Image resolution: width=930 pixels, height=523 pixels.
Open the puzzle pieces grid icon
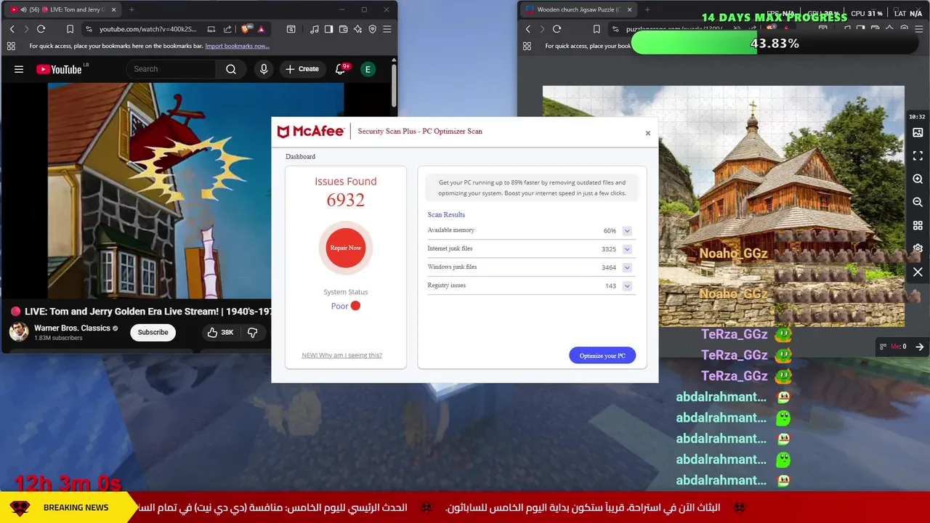point(918,225)
